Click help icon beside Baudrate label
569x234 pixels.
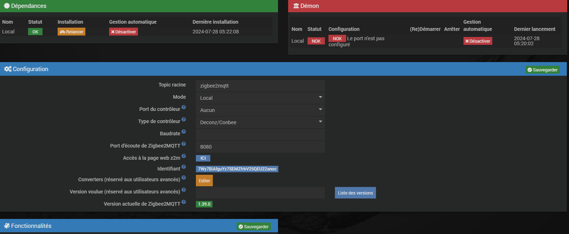click(184, 131)
